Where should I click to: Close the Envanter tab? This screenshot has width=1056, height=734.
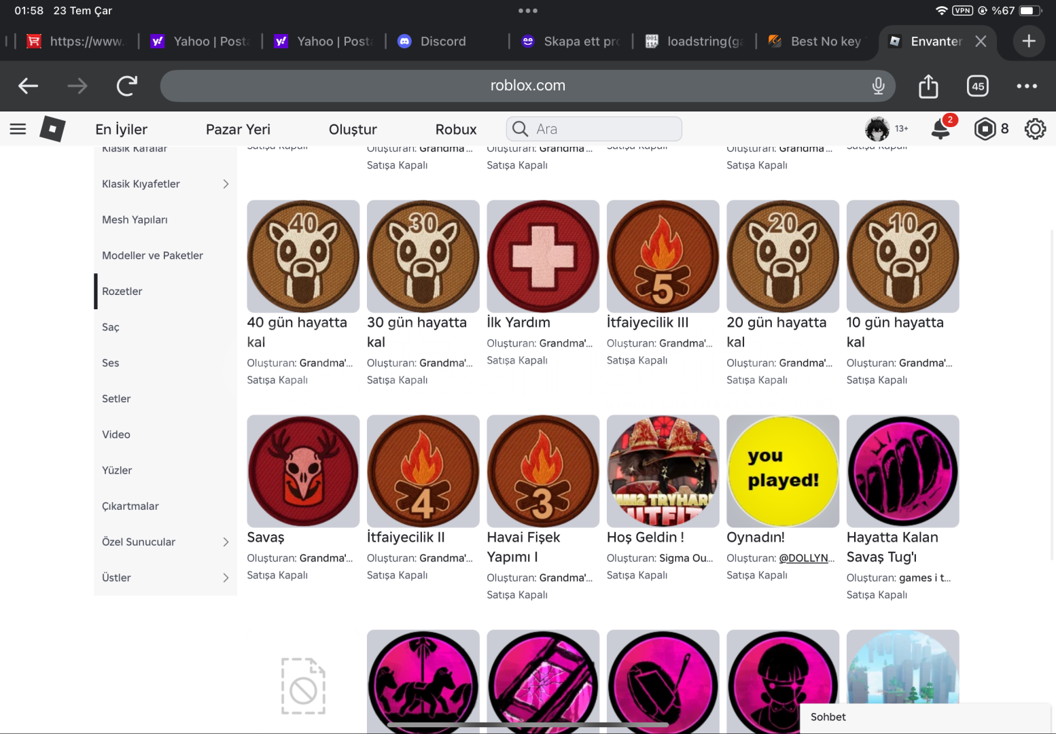point(981,41)
